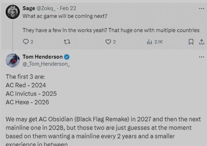
Task: Click Tom Henderson's verified badge
Action: click(67, 57)
